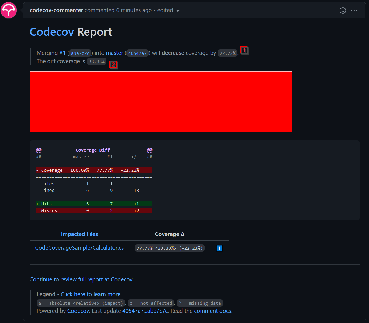Click the red annotation marker 2
This screenshot has width=369, height=323.
click(113, 65)
